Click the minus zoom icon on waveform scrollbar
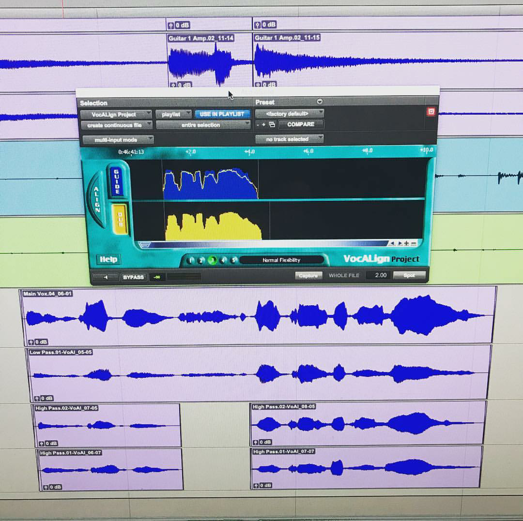The image size is (523, 521). click(x=414, y=244)
